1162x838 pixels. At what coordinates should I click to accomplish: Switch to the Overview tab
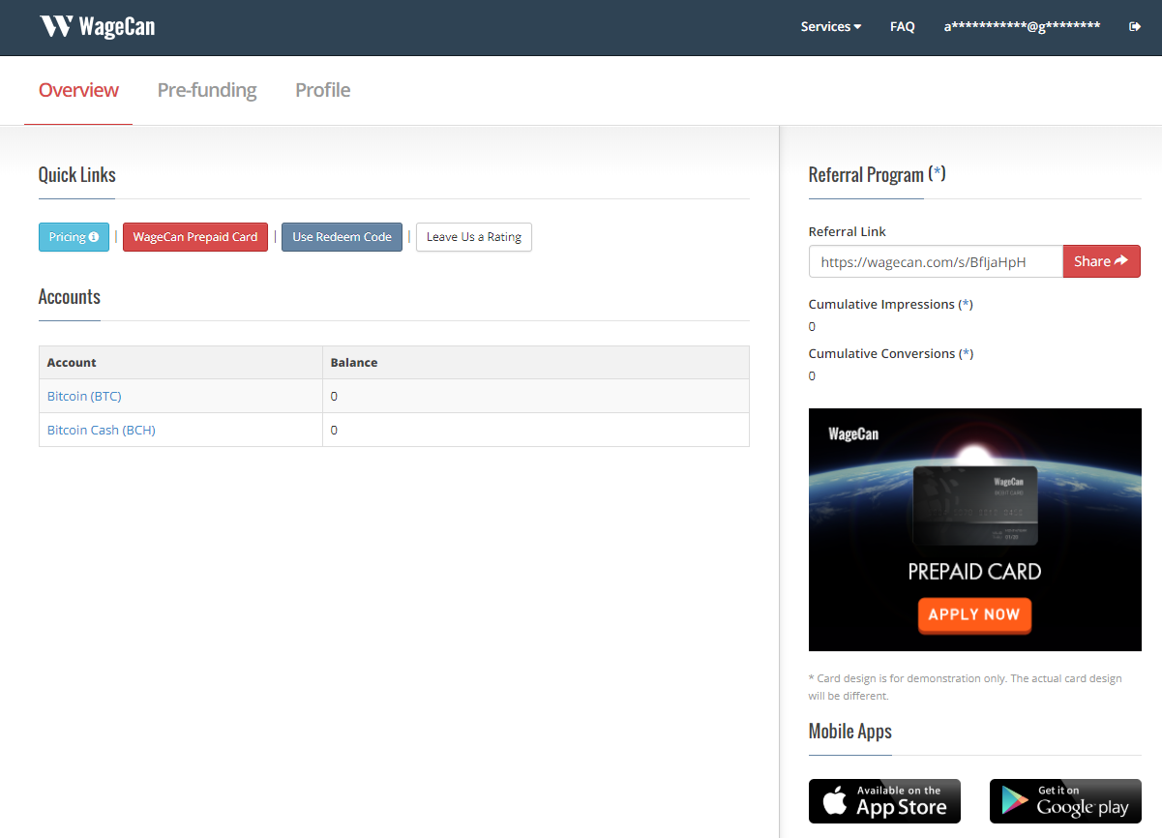coord(78,90)
